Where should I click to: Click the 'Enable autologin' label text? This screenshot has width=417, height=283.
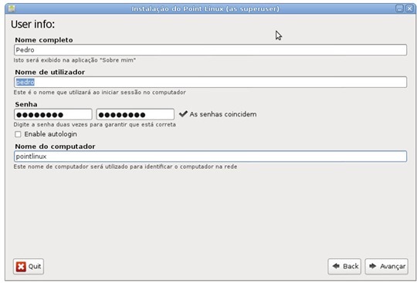pyautogui.click(x=50, y=134)
